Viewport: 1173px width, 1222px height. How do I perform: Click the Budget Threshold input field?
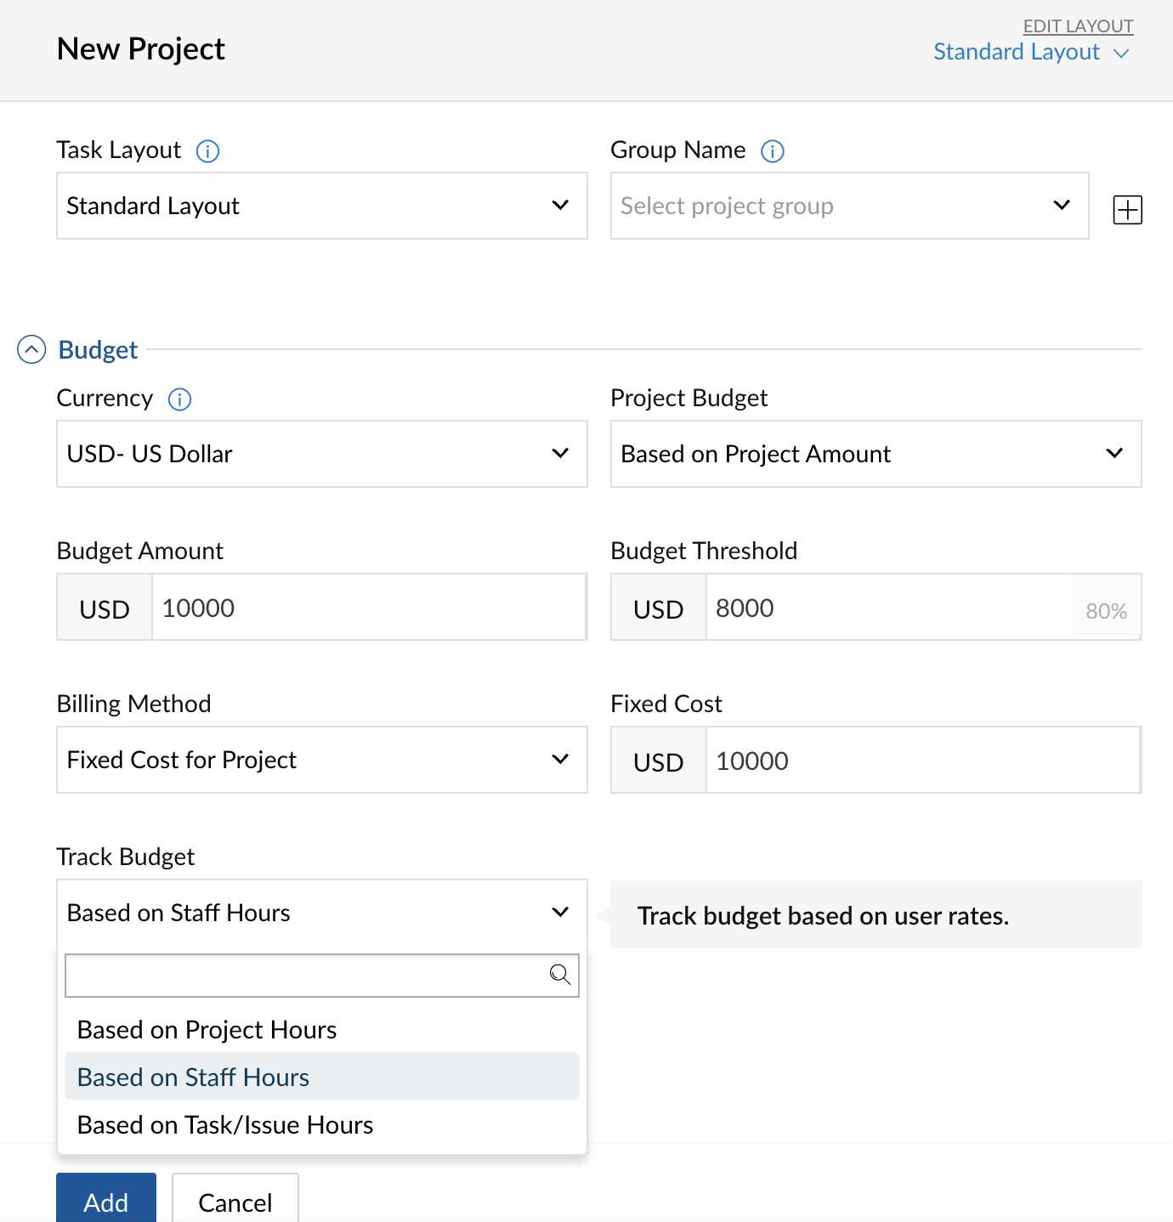tap(889, 607)
